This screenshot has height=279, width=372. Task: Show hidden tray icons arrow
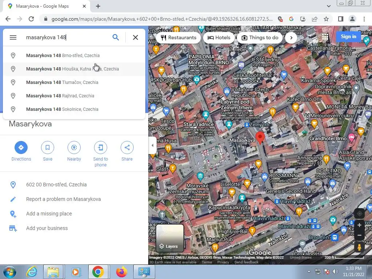309,272
